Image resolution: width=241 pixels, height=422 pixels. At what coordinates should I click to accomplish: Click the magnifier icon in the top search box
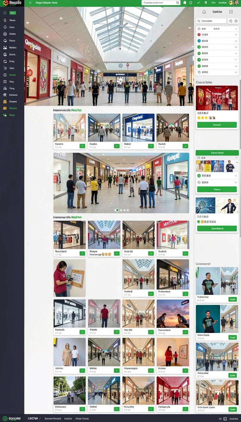point(177,3)
